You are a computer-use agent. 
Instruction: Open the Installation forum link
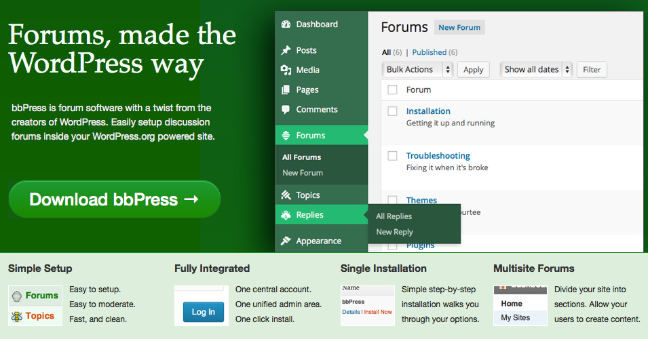click(428, 111)
